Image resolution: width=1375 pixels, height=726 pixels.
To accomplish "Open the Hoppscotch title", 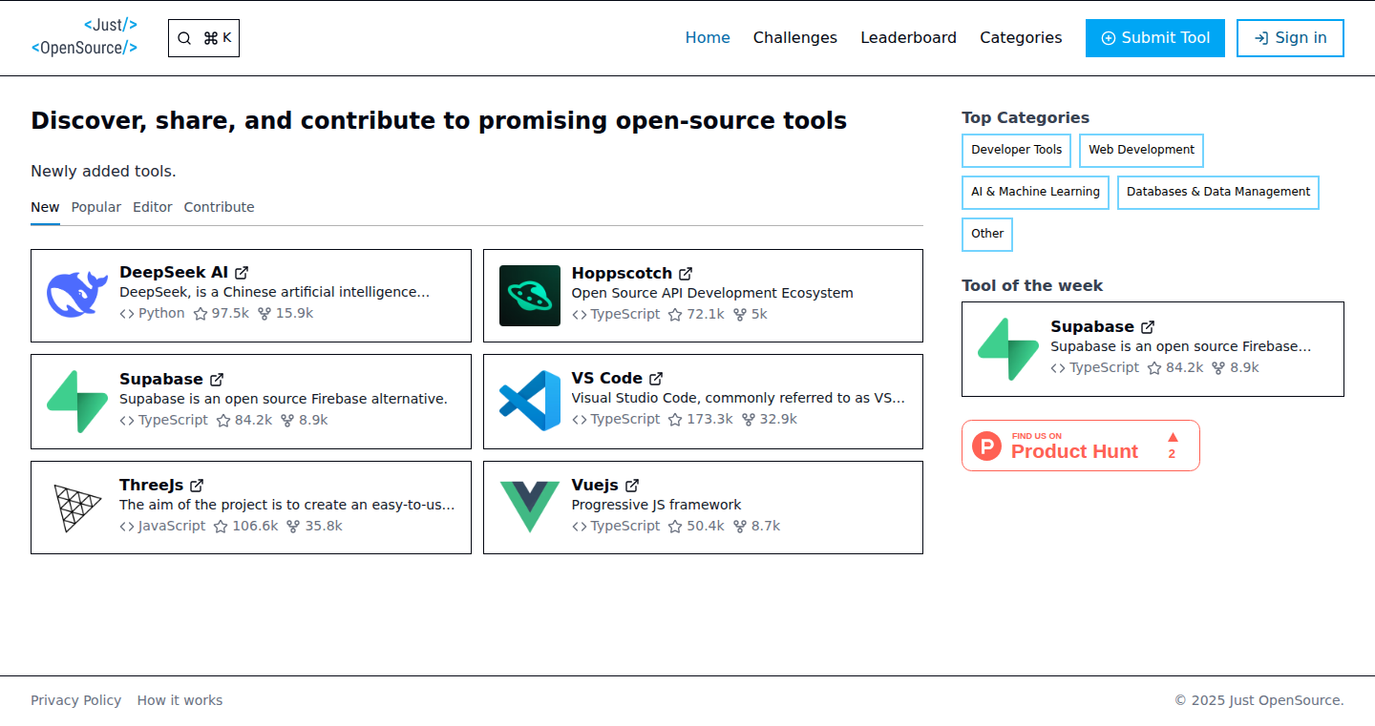I will coord(622,274).
